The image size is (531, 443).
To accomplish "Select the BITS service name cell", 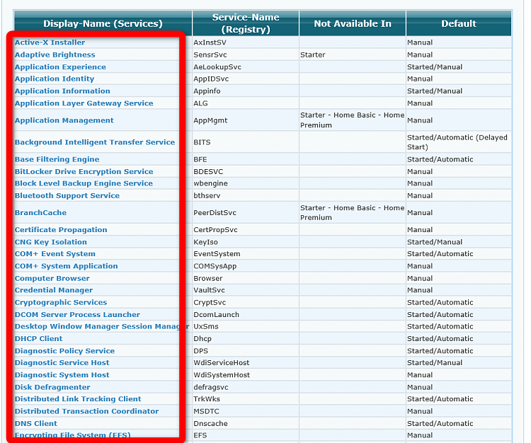I will (x=246, y=142).
